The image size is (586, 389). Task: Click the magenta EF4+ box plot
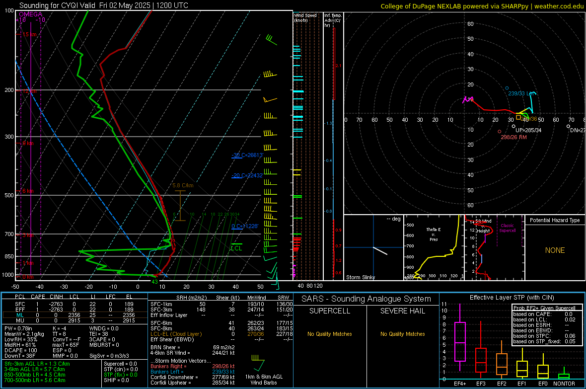click(460, 338)
